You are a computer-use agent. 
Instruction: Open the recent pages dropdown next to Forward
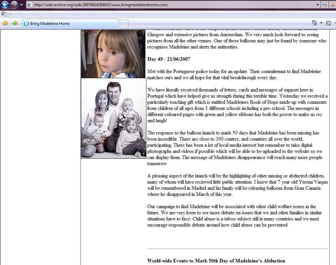coord(22,5)
